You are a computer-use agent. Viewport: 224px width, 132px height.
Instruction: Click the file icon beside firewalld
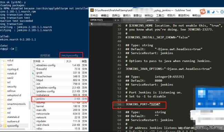[34, 69]
